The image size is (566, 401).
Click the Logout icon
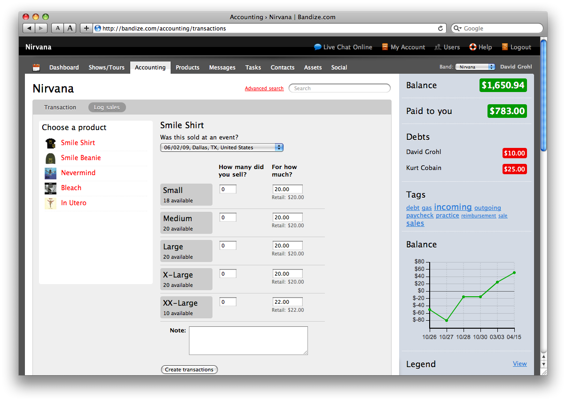[x=505, y=47]
